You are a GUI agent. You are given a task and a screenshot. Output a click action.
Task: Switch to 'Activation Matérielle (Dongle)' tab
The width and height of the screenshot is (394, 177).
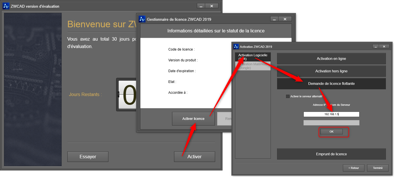point(252,66)
